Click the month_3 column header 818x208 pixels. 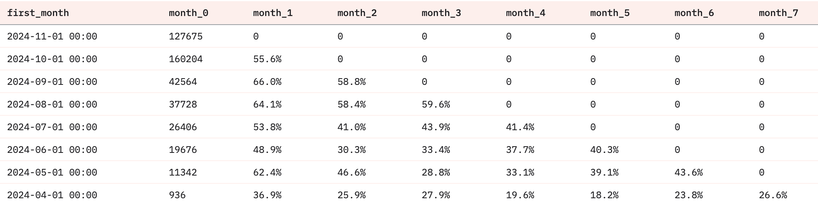441,13
